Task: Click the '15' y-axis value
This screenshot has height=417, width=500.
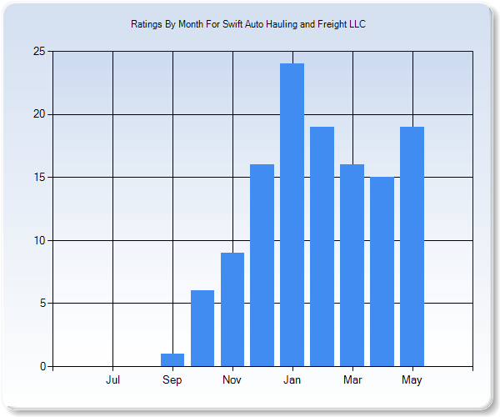Action: (x=39, y=178)
